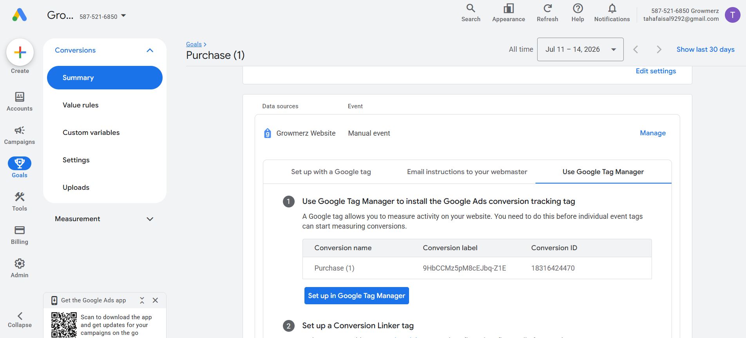The width and height of the screenshot is (746, 338).
Task: Click the phone download icon in promo card
Action: coord(54,300)
